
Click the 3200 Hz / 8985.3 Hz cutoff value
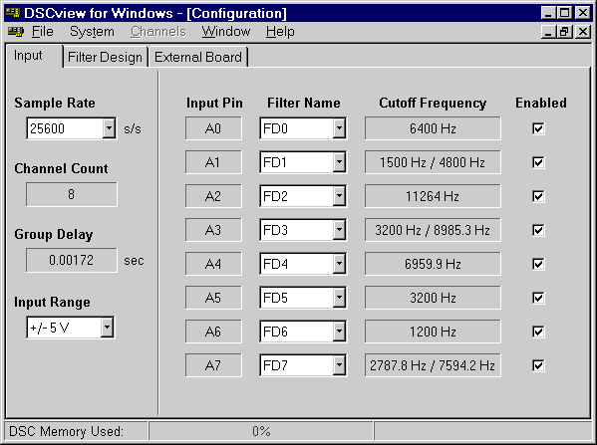point(433,230)
